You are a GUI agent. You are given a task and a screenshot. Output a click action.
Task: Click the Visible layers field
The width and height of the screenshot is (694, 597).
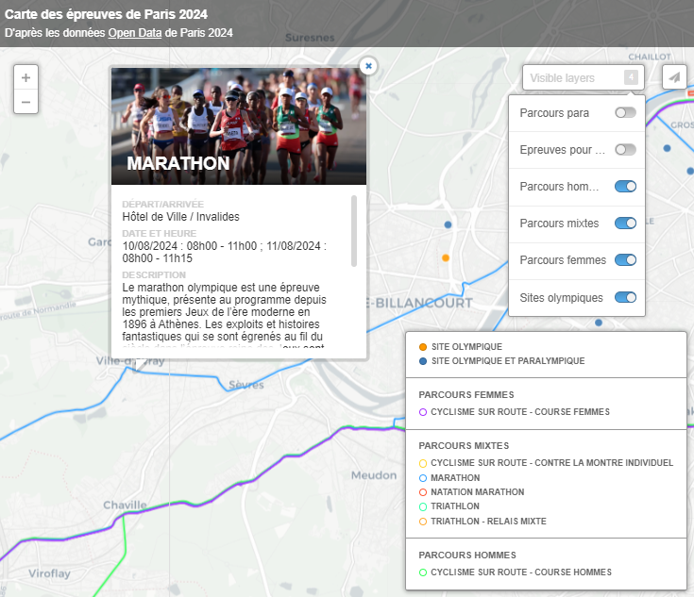tap(572, 78)
